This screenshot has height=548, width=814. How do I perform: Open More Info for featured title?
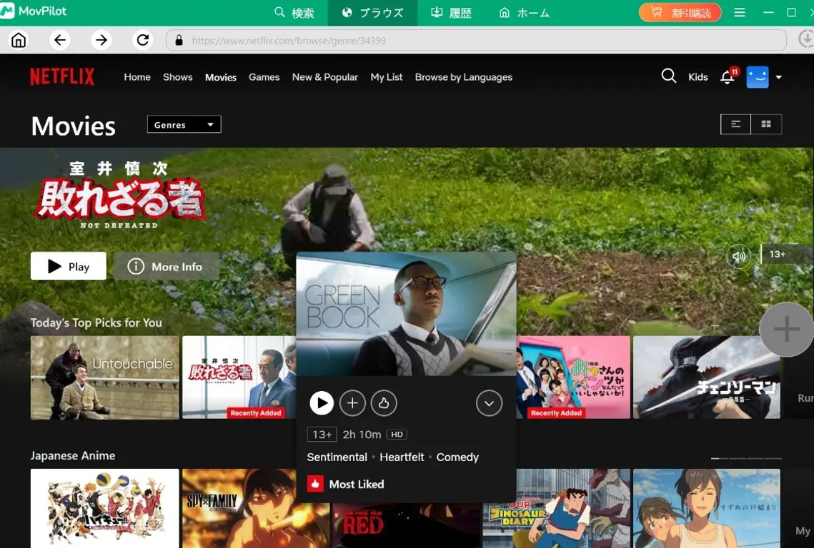(166, 266)
